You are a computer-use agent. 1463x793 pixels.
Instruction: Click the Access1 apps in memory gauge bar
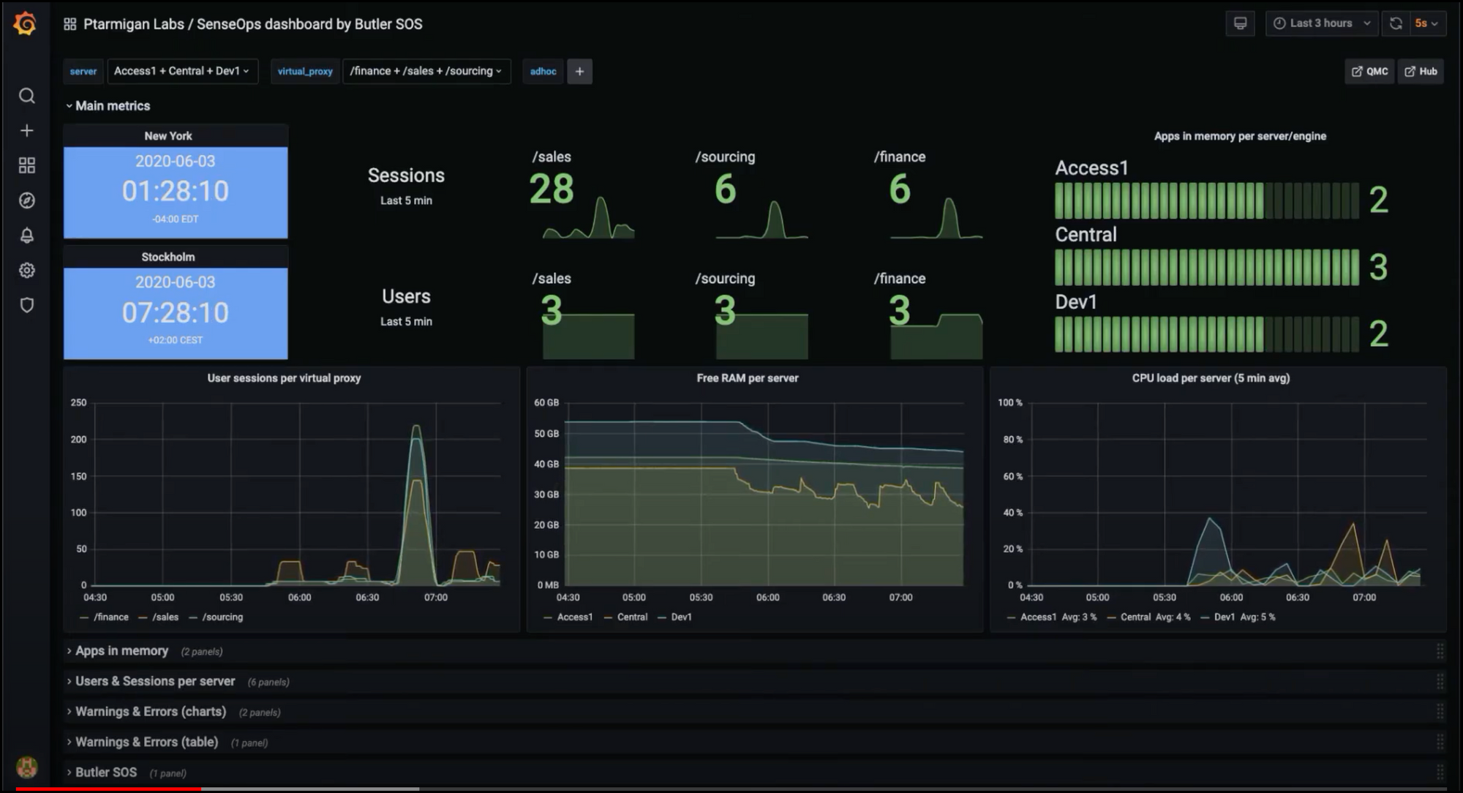(1207, 200)
